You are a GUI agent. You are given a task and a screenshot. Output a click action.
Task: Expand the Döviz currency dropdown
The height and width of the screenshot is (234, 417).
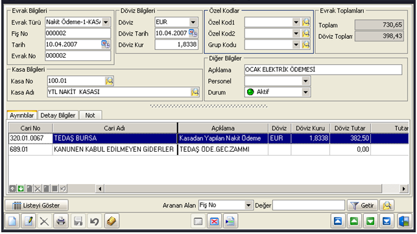coord(193,22)
